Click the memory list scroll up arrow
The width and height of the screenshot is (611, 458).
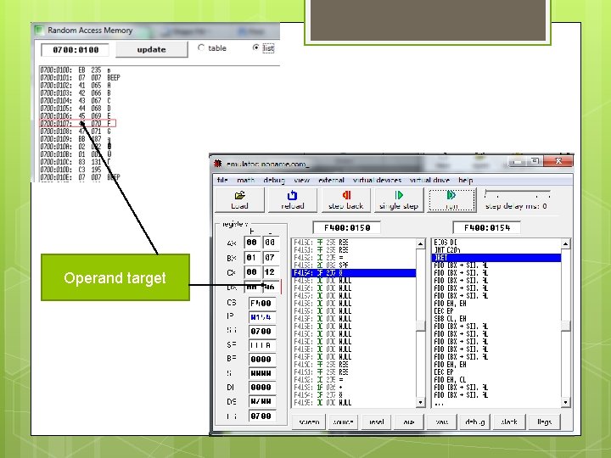pos(420,243)
